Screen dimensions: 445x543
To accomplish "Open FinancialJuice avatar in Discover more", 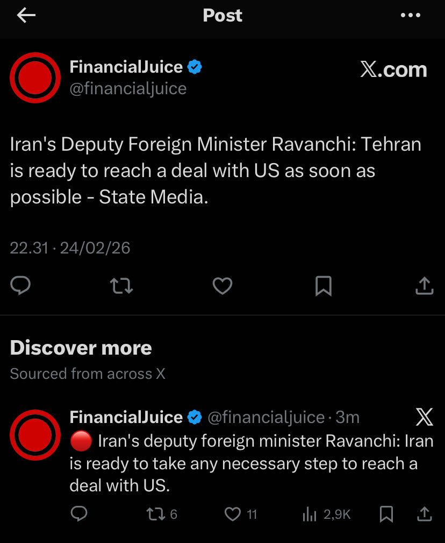I will click(35, 435).
